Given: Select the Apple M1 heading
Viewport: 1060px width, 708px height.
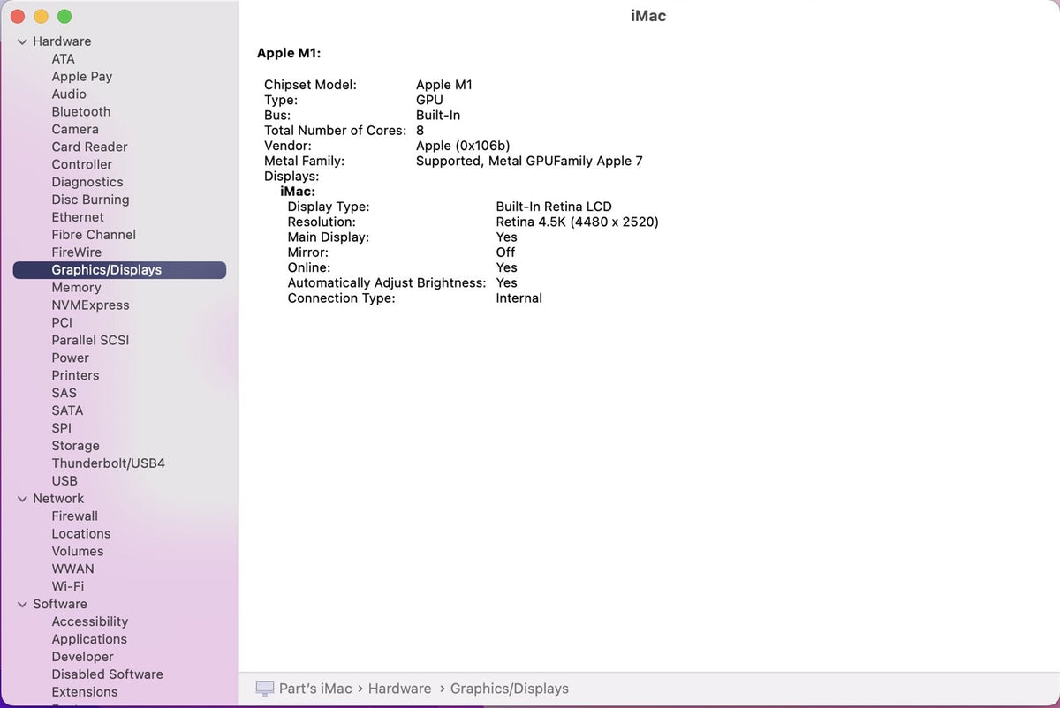Looking at the screenshot, I should click(288, 53).
